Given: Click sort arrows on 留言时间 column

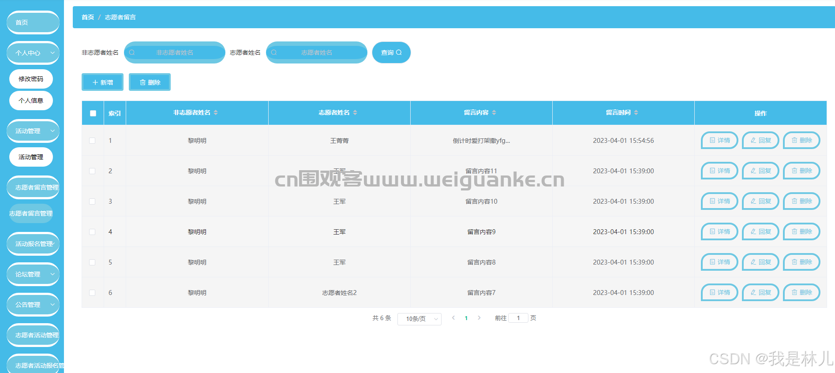Looking at the screenshot, I should (636, 113).
